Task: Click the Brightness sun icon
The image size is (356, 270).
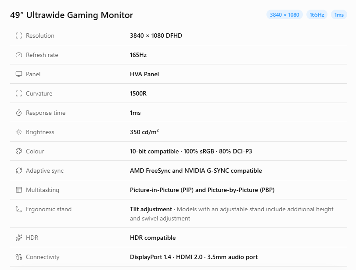Action: (19, 132)
